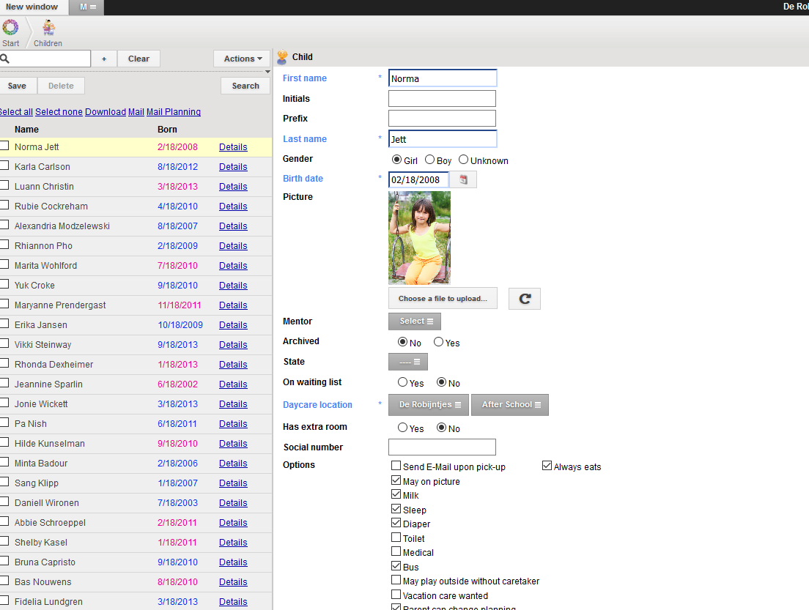This screenshot has width=809, height=610.
Task: Open the De Robijntjes location dropdown
Action: [429, 405]
